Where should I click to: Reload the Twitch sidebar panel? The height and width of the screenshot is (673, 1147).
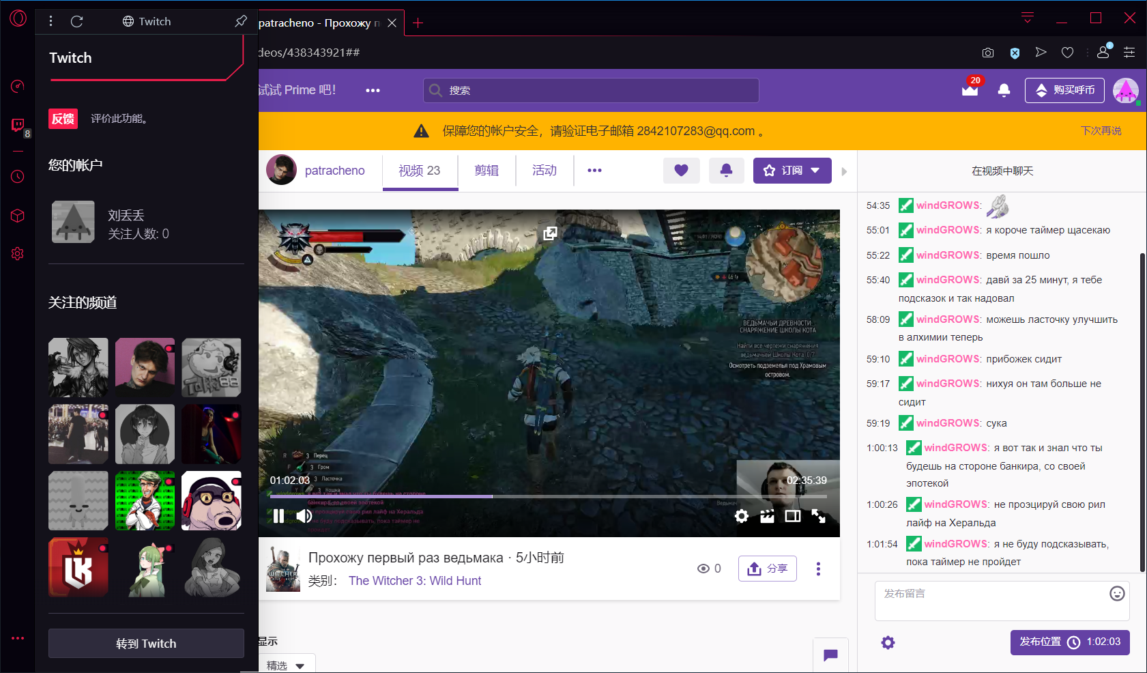click(x=77, y=22)
